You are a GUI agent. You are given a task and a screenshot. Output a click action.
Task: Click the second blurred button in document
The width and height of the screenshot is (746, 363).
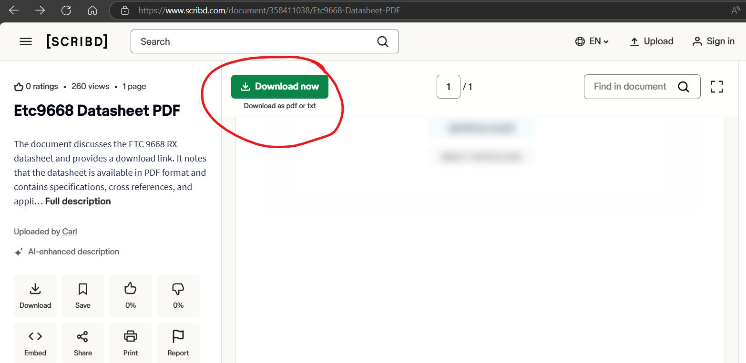tap(481, 157)
